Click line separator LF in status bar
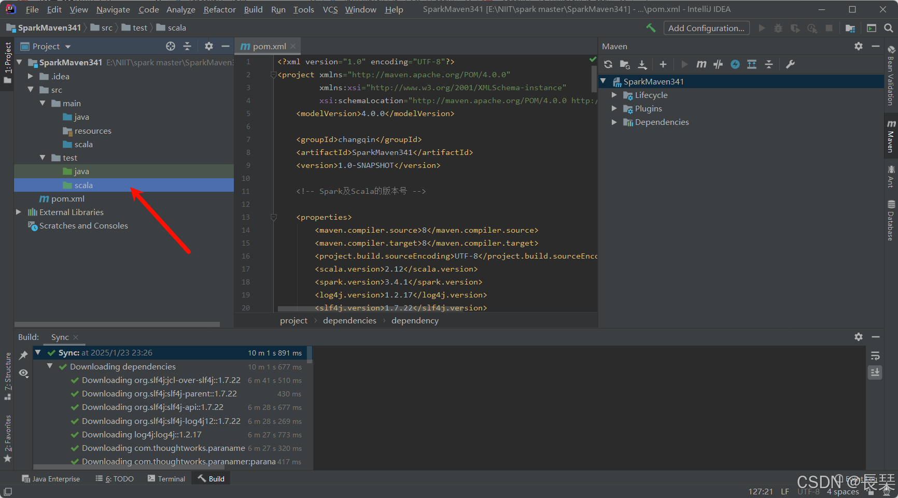 tap(785, 491)
